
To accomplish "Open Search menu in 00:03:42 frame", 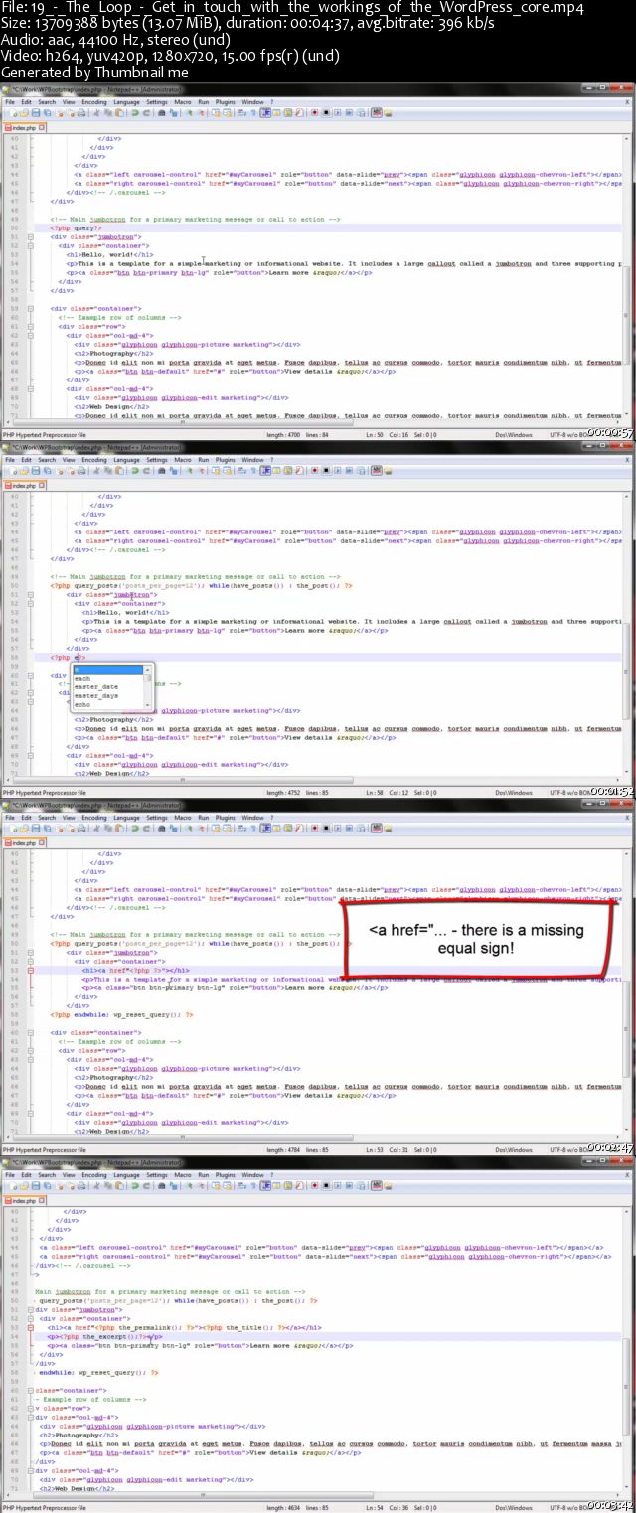I will coord(47,1175).
